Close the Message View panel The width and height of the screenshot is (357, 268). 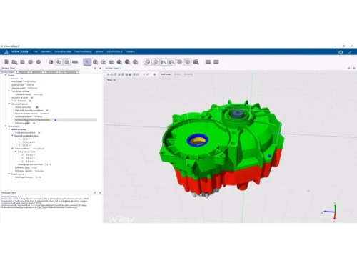[100, 192]
